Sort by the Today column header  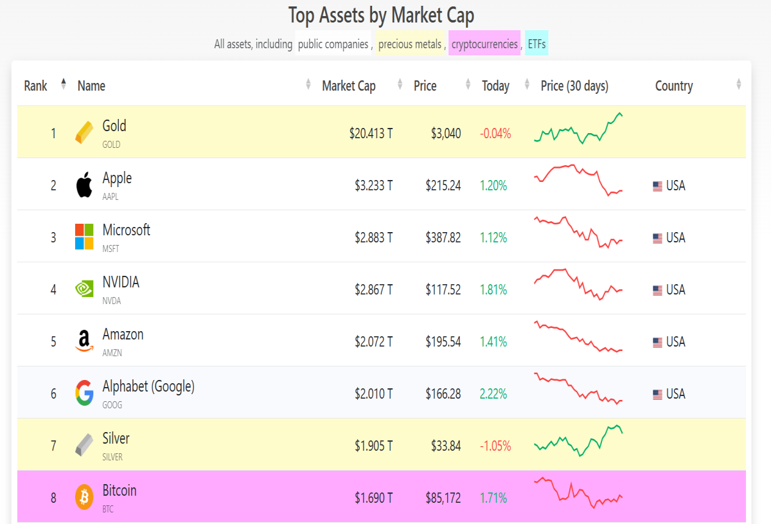(495, 86)
